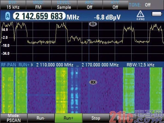Open the Param softkey
The height and width of the screenshot is (123, 164).
[123, 118]
